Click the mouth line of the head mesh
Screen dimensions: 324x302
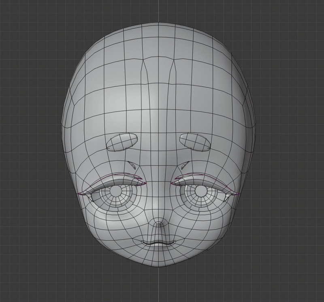[x=158, y=243]
